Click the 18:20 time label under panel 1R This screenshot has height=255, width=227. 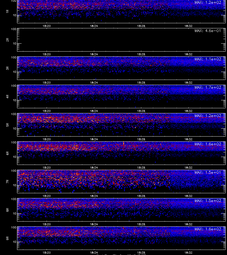(x=47, y=26)
